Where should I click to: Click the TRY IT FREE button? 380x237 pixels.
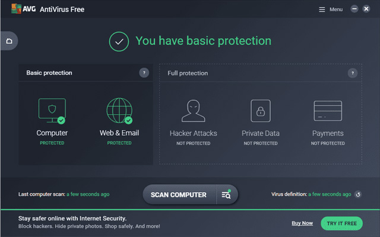[342, 223]
